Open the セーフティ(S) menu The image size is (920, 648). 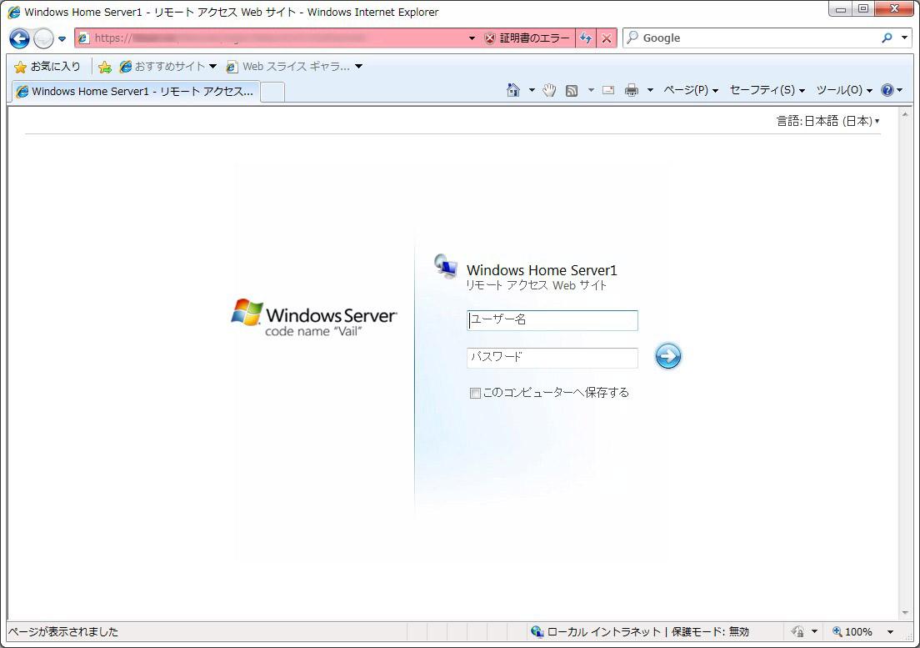click(x=767, y=90)
